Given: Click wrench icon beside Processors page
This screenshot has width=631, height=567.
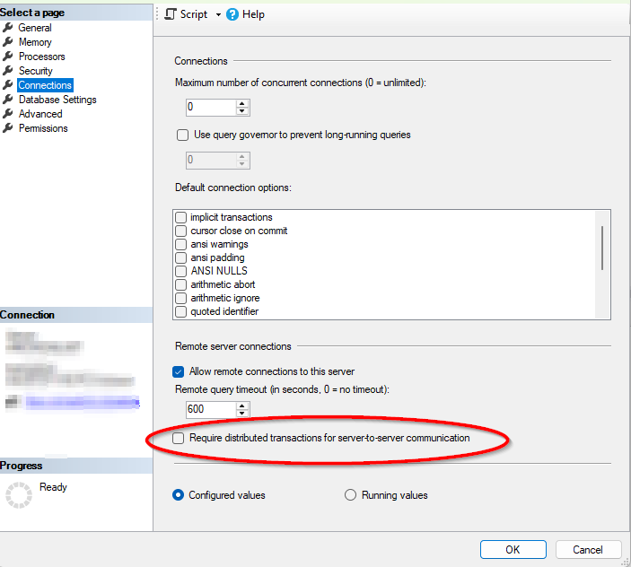Looking at the screenshot, I should tap(9, 57).
